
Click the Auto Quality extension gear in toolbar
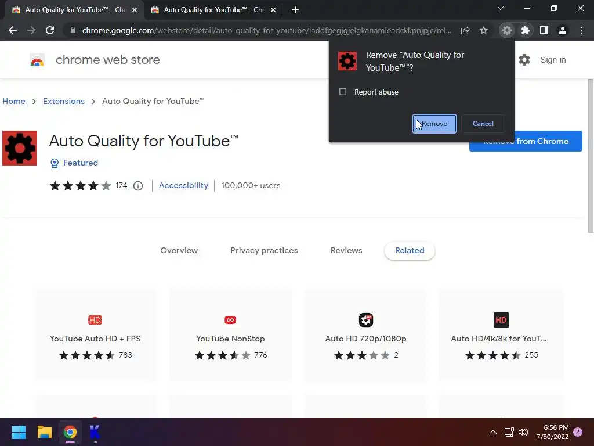coord(507,30)
